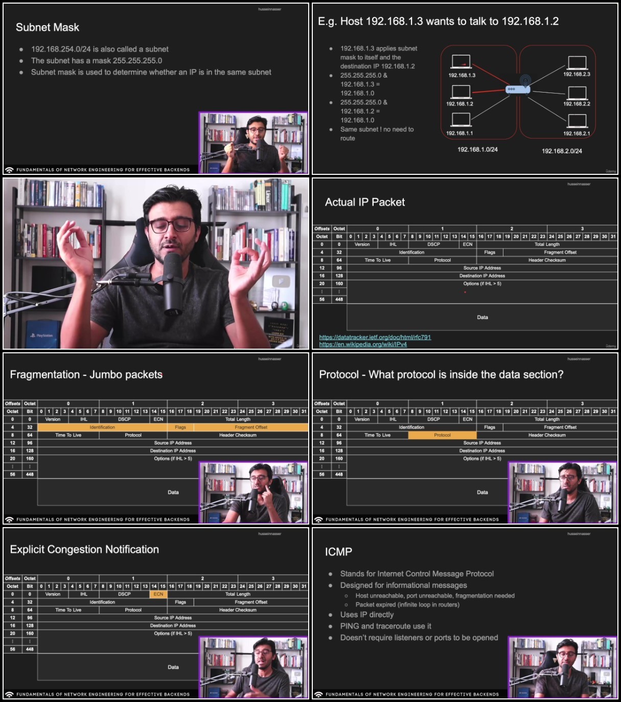
Task: Click 'Stands for Internet Control Message Protocol' bullet
Action: (417, 574)
